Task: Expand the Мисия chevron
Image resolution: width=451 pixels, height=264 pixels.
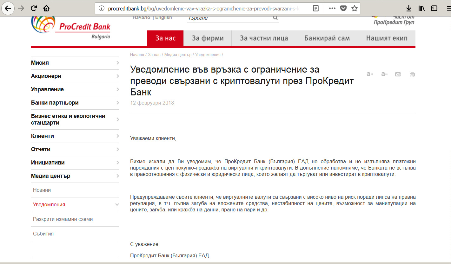Action: point(118,63)
